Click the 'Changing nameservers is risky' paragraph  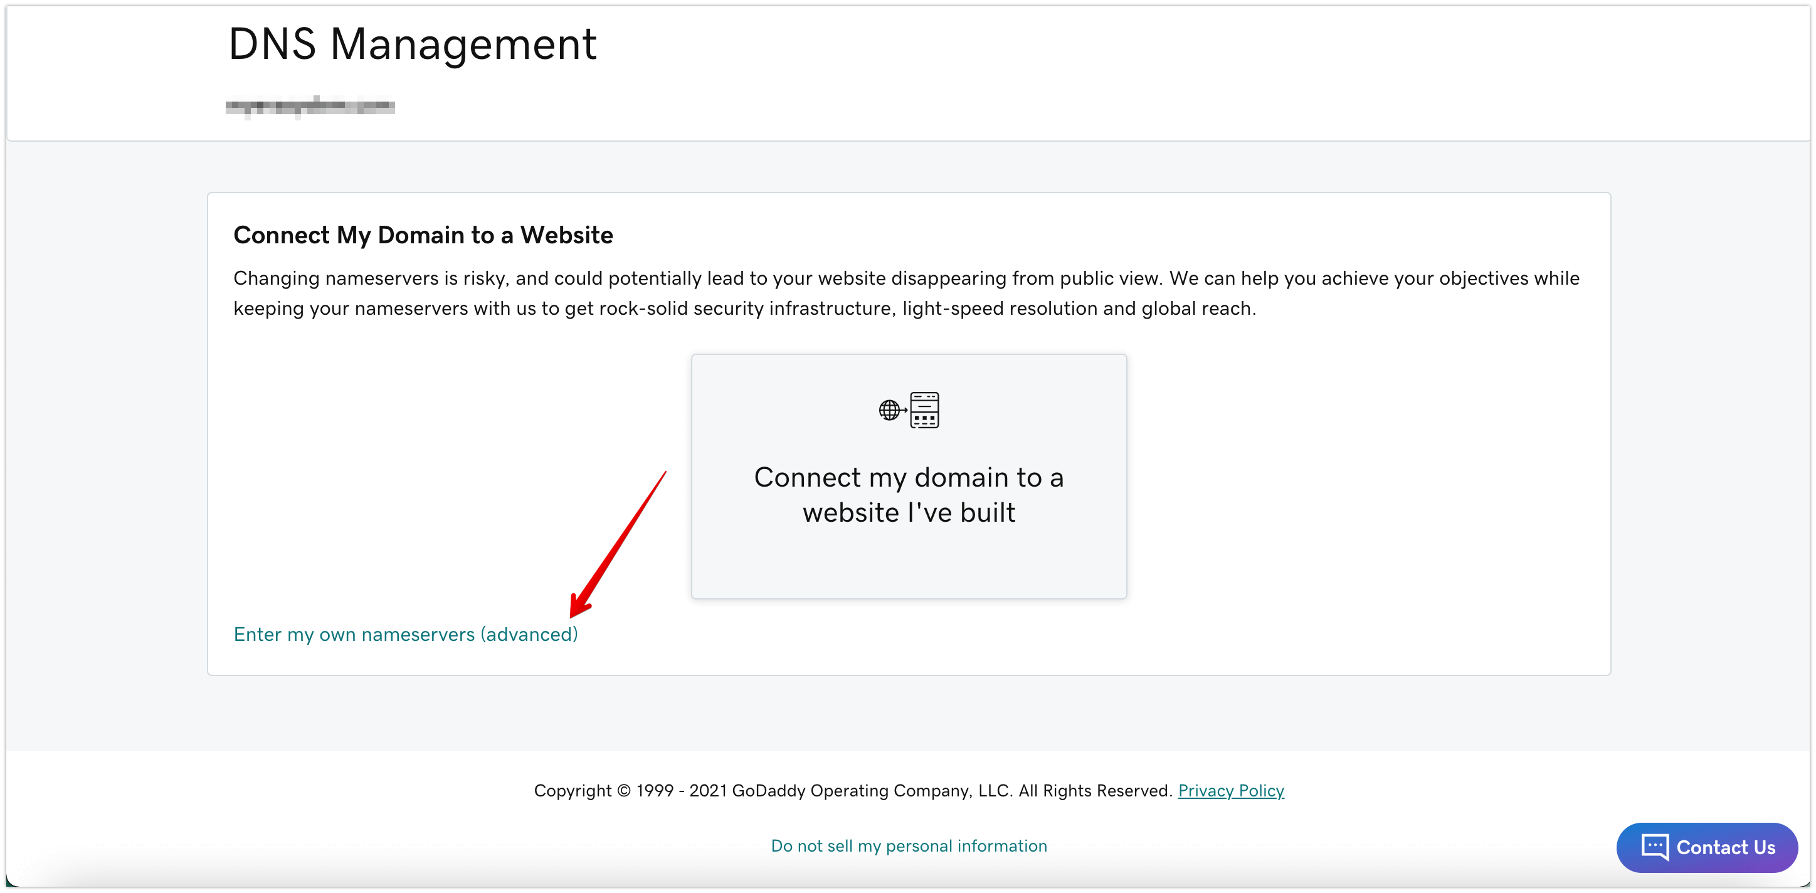coord(906,293)
